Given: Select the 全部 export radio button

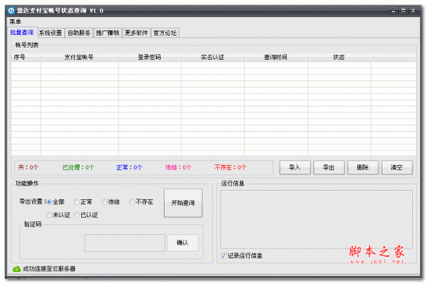Looking at the screenshot, I should (49, 201).
